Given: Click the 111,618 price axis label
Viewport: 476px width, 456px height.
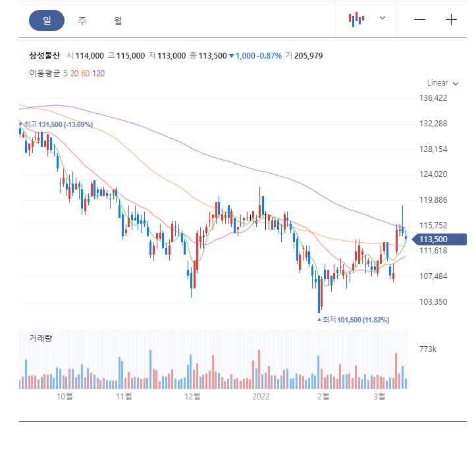Looking at the screenshot, I should click(x=433, y=251).
